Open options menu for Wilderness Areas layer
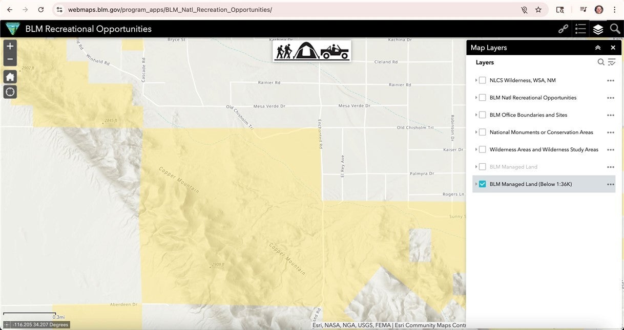This screenshot has height=330, width=624. tap(610, 150)
